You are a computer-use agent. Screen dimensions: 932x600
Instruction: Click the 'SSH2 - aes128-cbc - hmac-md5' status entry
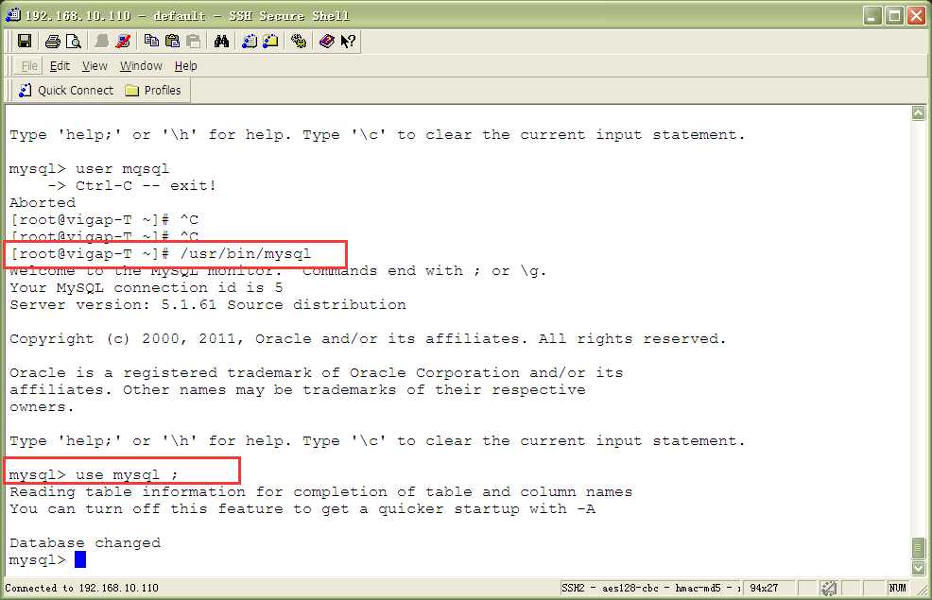point(649,588)
